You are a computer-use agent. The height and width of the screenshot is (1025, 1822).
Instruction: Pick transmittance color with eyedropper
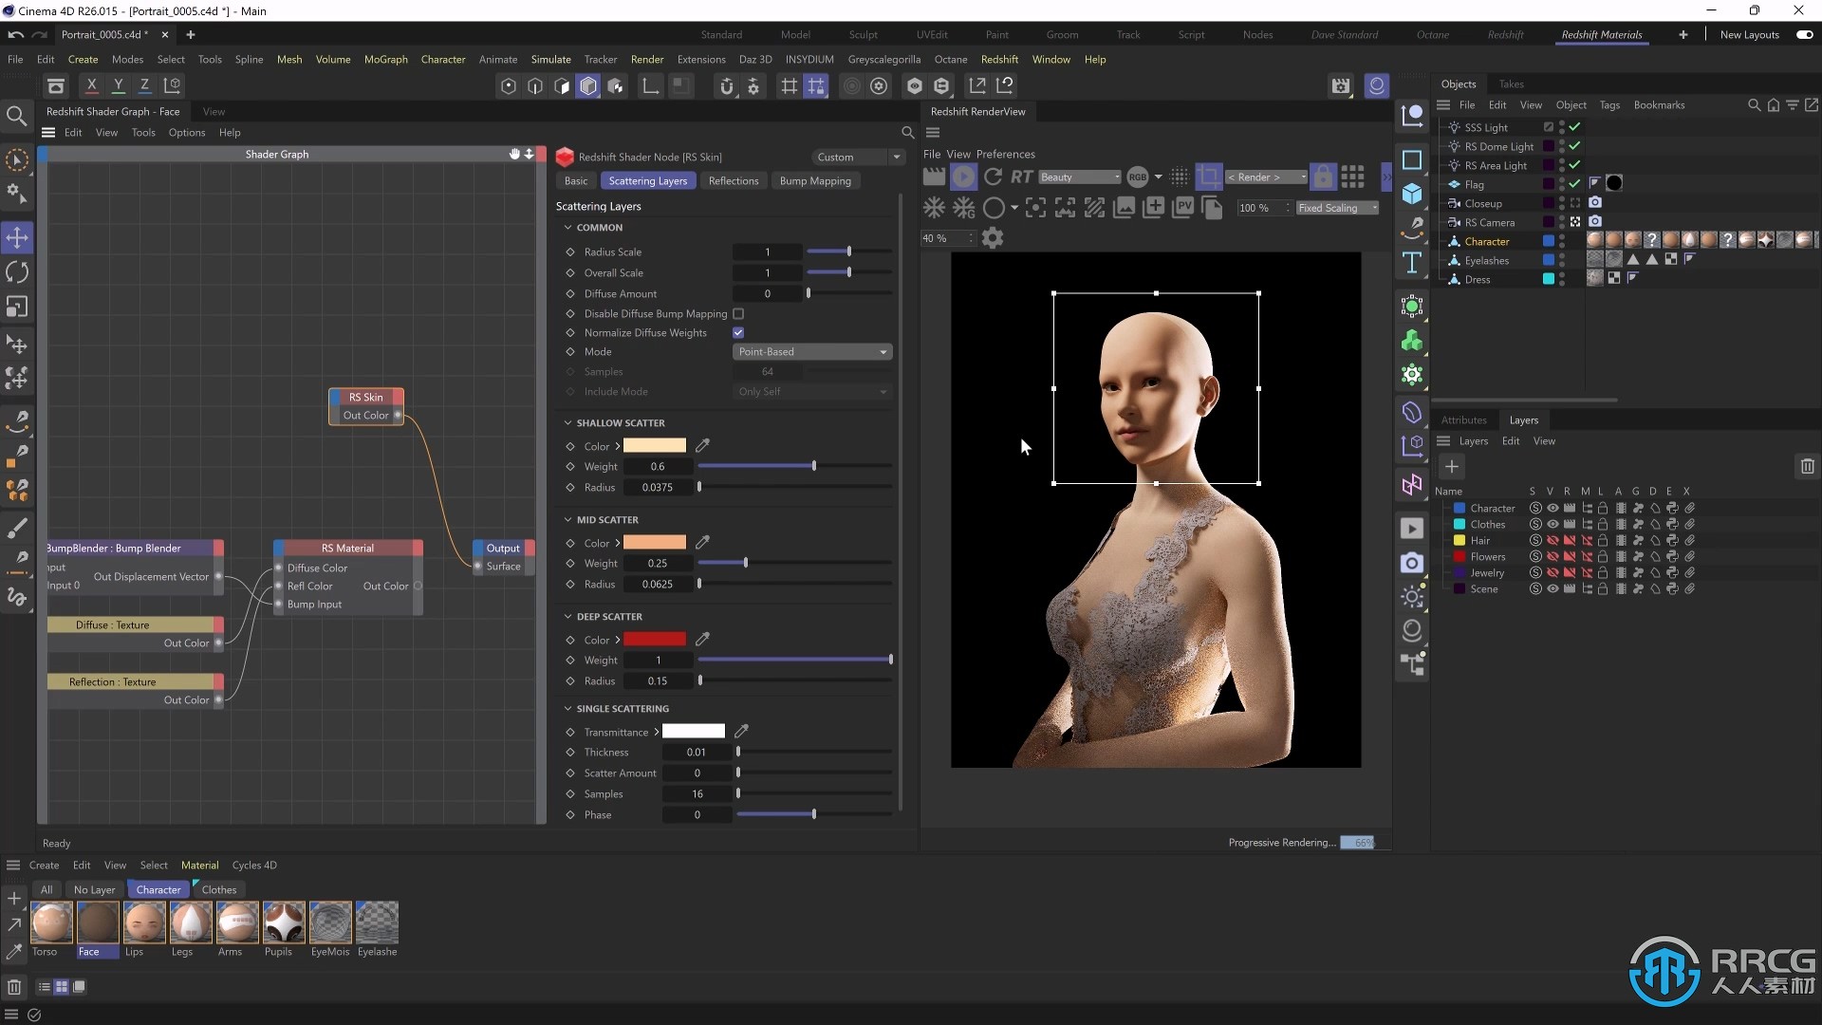tap(741, 731)
